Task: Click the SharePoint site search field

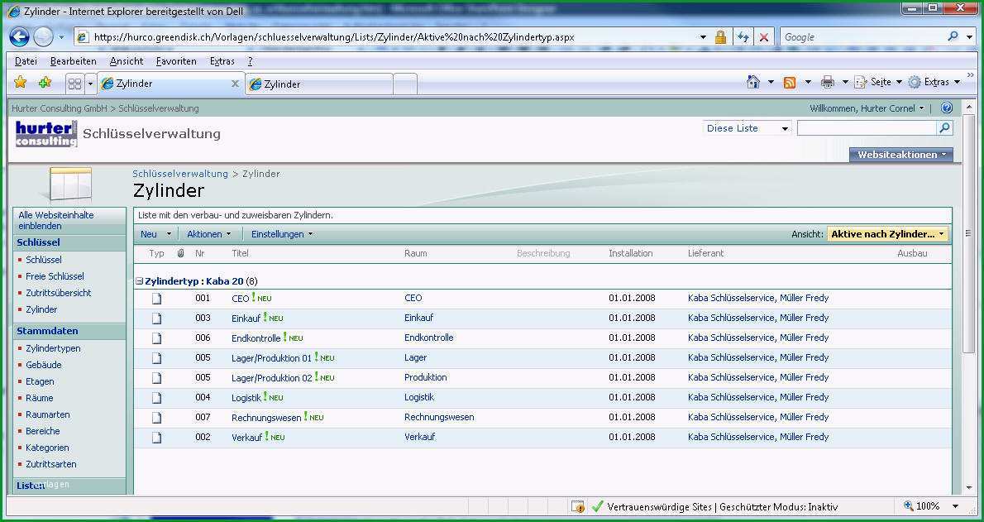Action: [x=867, y=128]
